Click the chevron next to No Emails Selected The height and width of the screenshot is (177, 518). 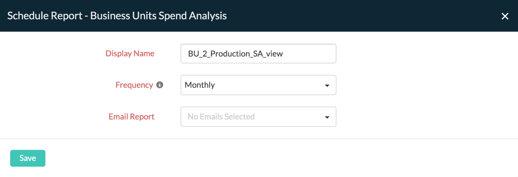(x=327, y=117)
